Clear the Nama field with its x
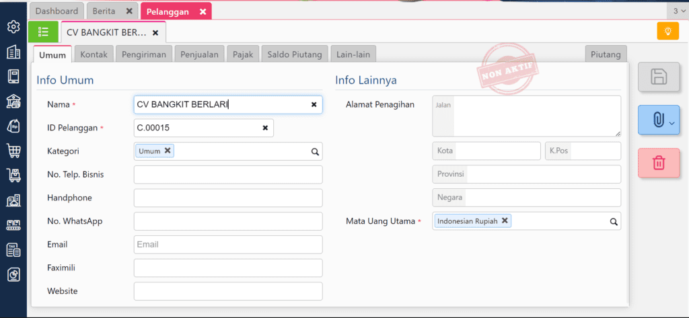 314,104
